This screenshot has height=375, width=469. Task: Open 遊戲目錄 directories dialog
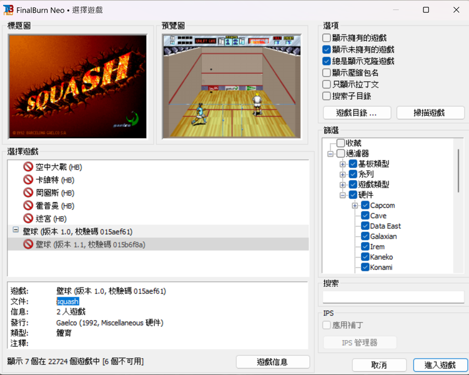pos(357,113)
